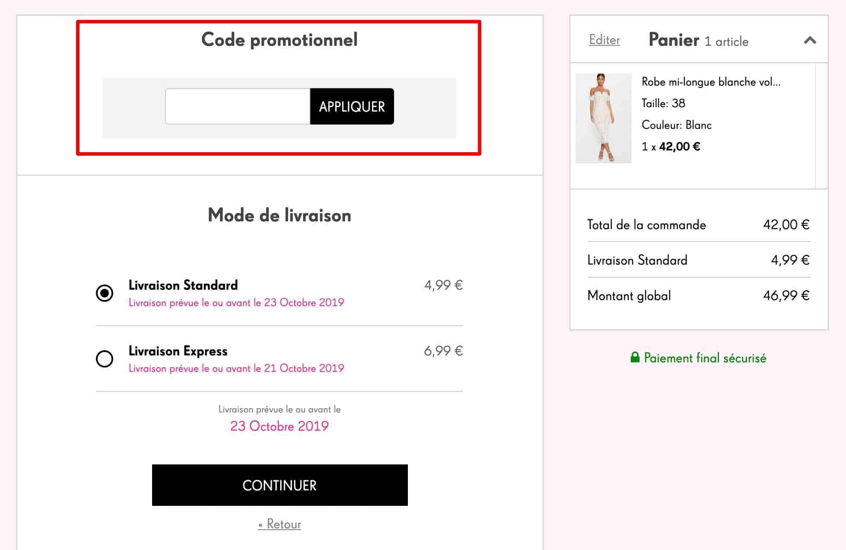Click the 6,99 € express shipping price

click(x=443, y=351)
